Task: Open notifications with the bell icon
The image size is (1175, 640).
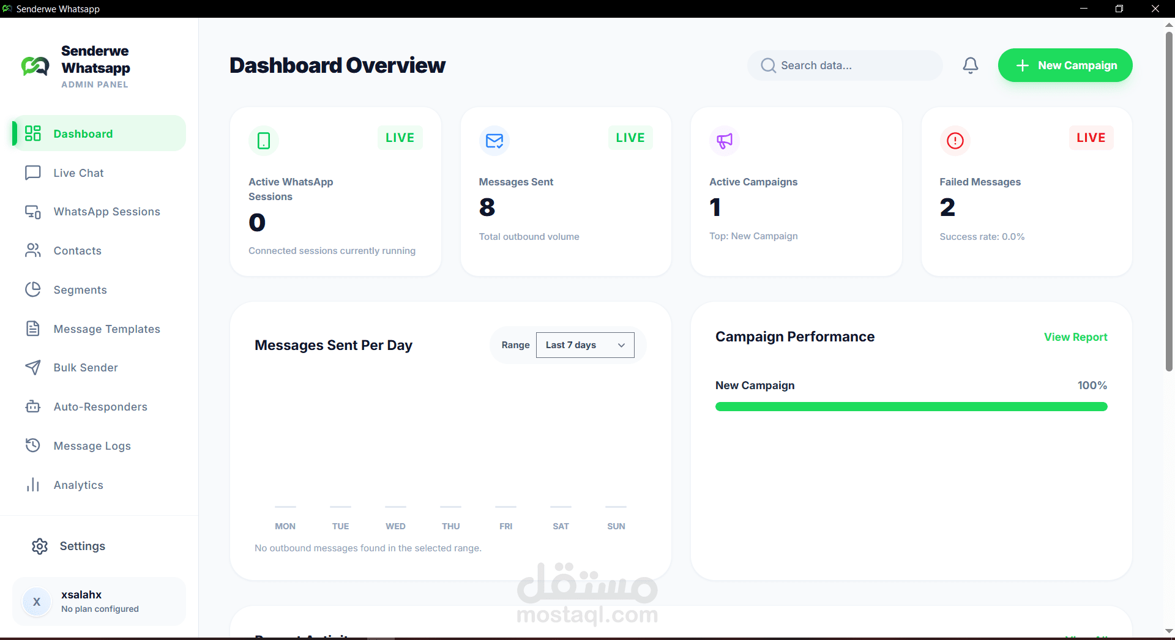Action: coord(971,65)
